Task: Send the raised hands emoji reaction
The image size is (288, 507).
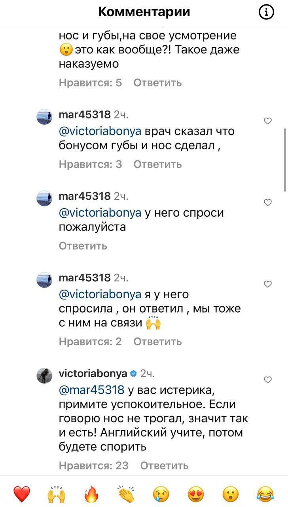Action: [x=56, y=494]
